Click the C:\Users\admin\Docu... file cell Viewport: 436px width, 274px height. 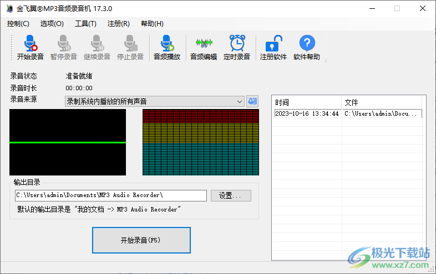click(x=381, y=113)
